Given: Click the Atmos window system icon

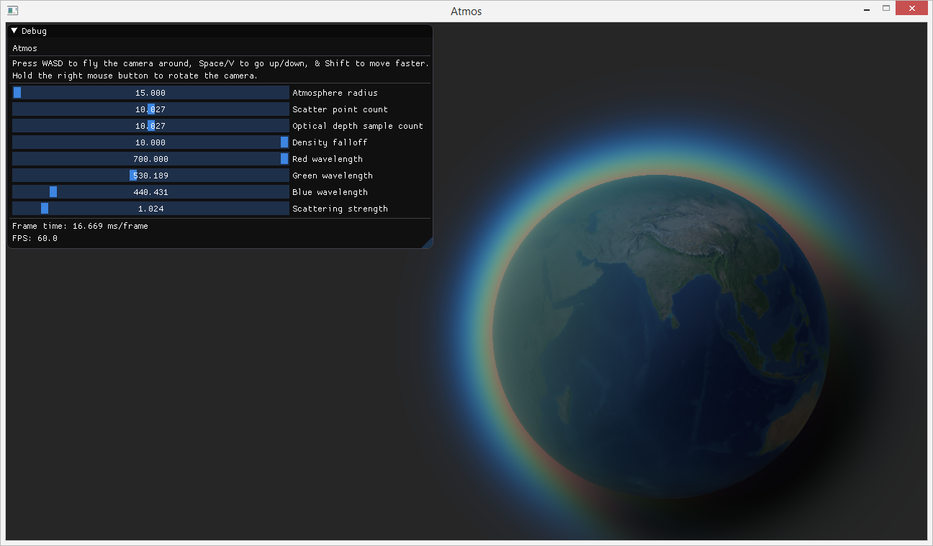Looking at the screenshot, I should (x=12, y=11).
